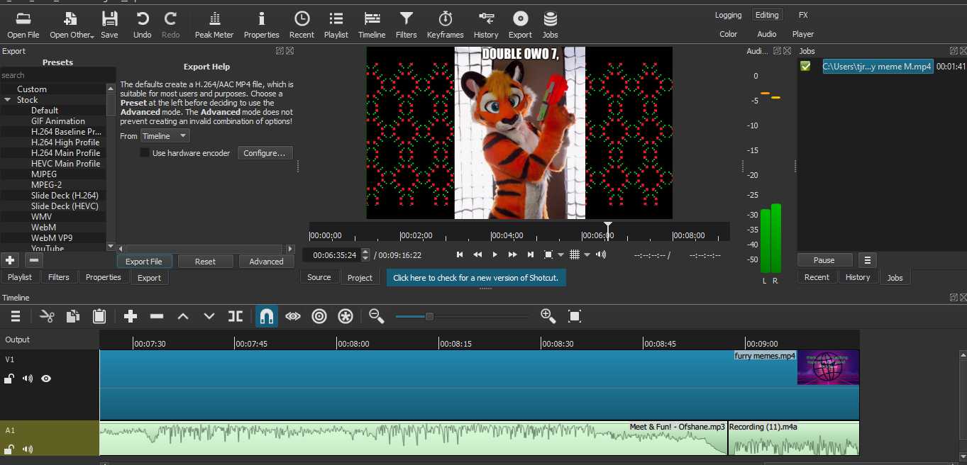Viewport: 967px width, 465px height.
Task: Collapse the Stock presets group
Action: 8,100
